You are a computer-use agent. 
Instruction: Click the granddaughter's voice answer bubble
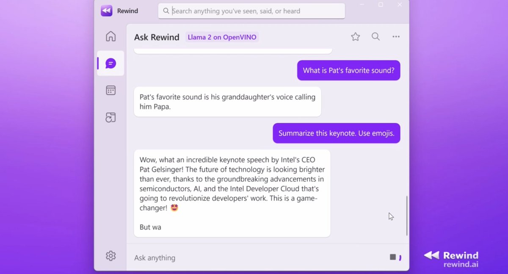(227, 102)
